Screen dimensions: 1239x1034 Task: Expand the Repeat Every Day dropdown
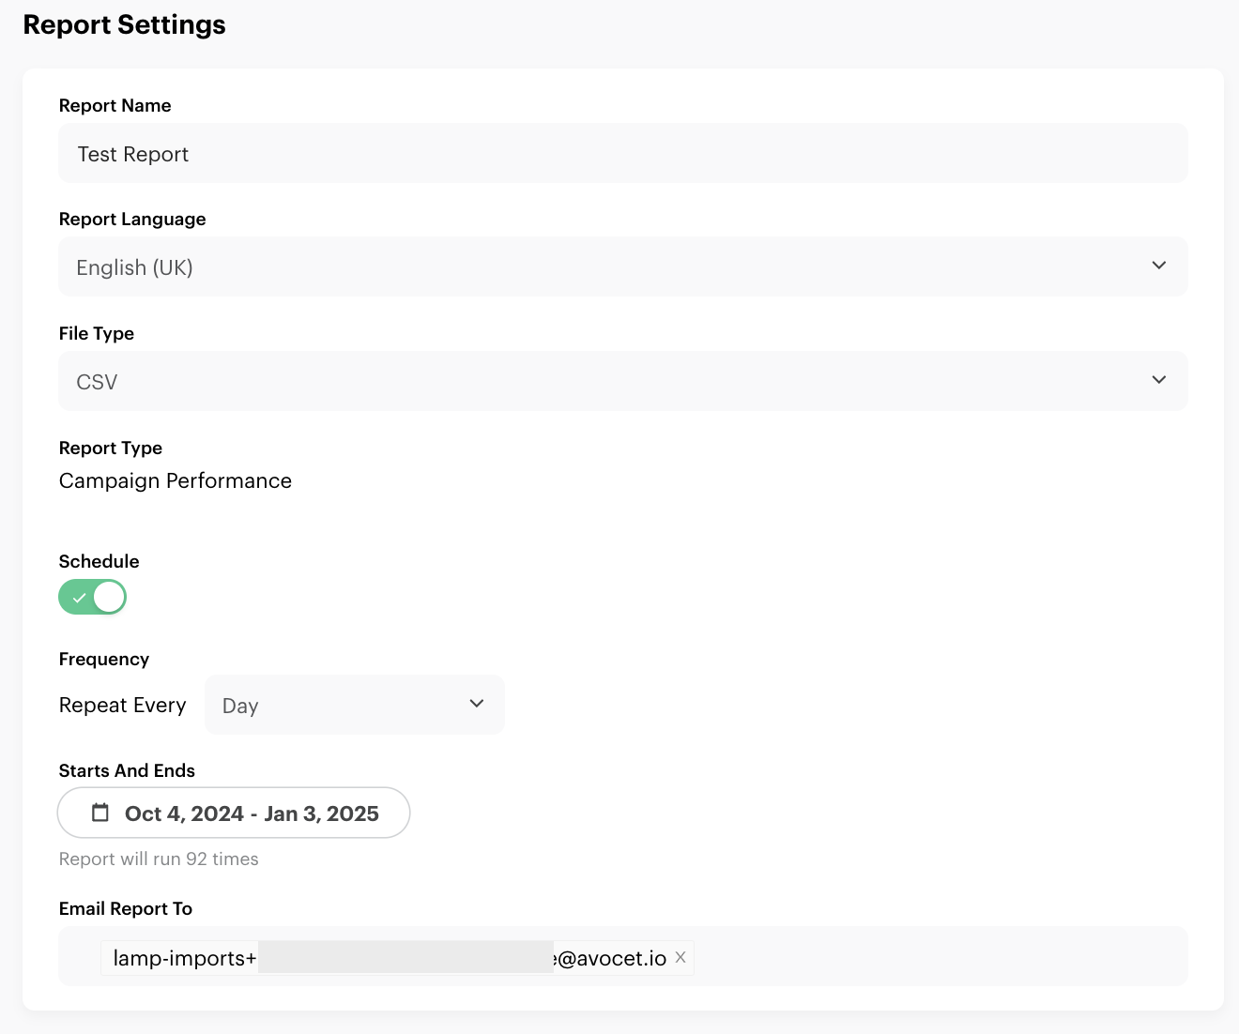(354, 705)
